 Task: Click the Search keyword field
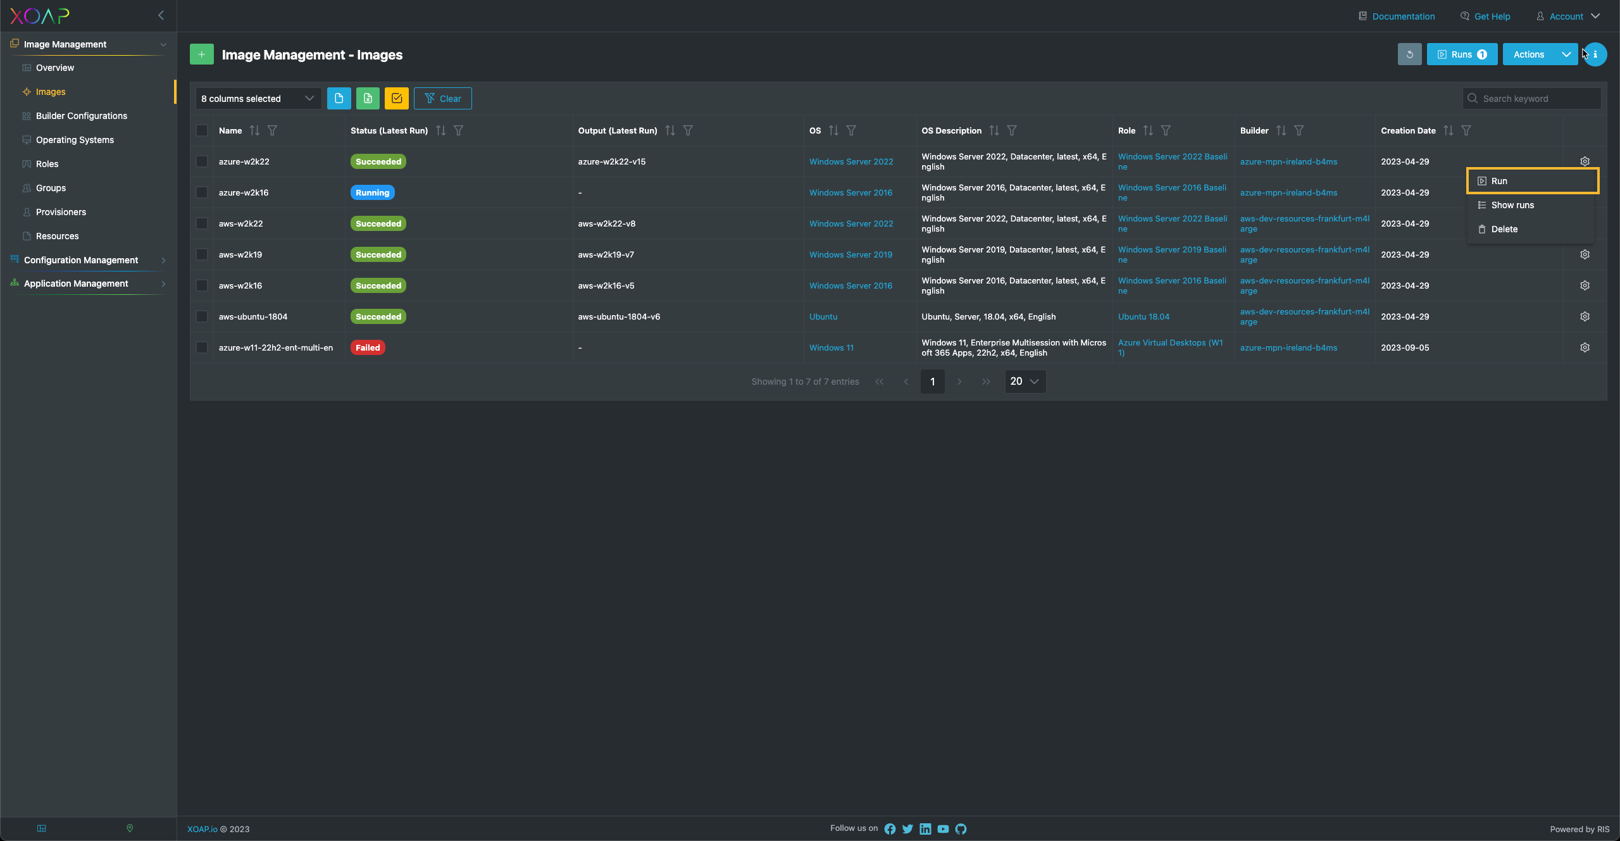coord(1531,98)
